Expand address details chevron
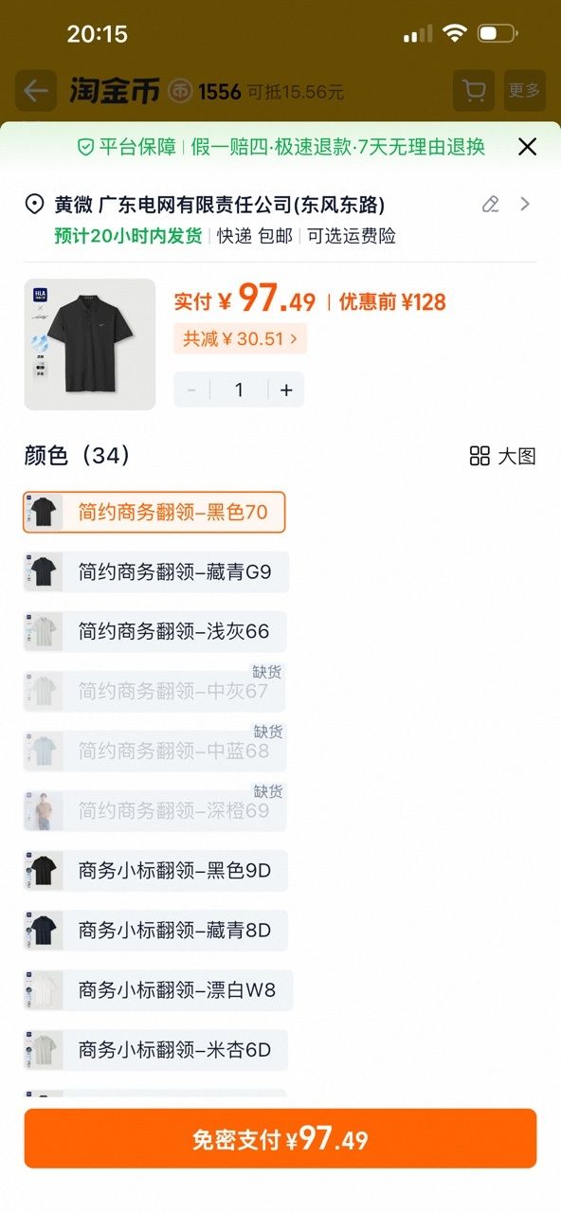Screen dimensions: 561x1213 click(x=525, y=204)
